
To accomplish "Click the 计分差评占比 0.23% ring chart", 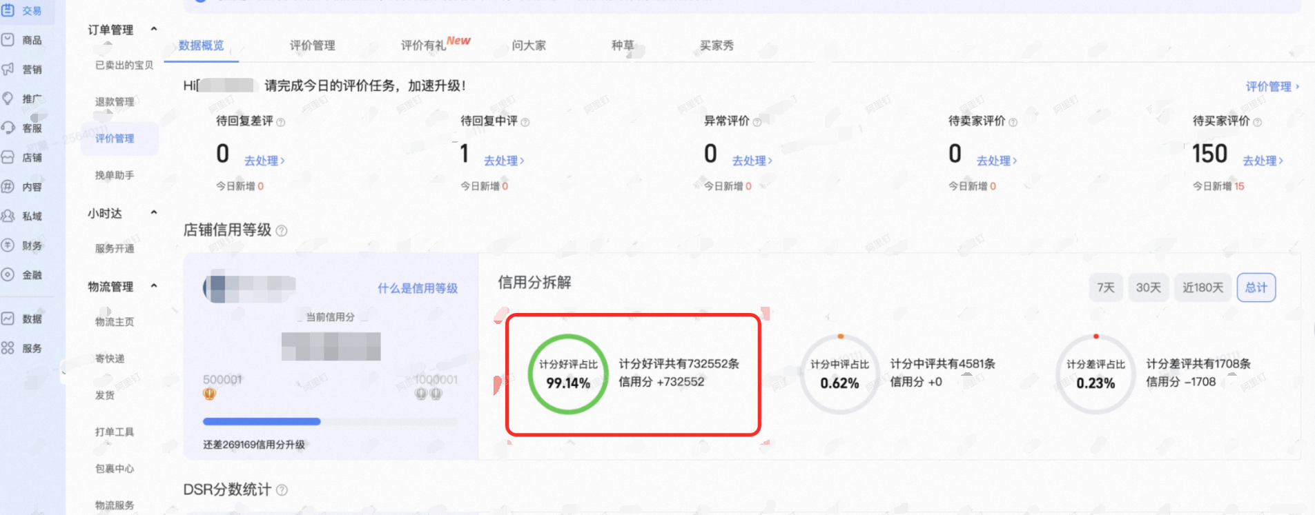I will coord(1096,374).
